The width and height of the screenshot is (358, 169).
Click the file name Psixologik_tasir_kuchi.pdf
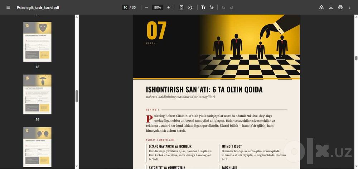(x=38, y=8)
